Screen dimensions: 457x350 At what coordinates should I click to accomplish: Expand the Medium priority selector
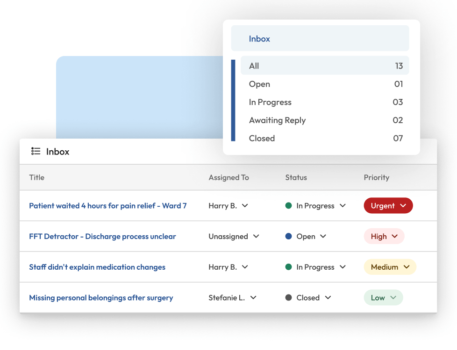point(390,267)
